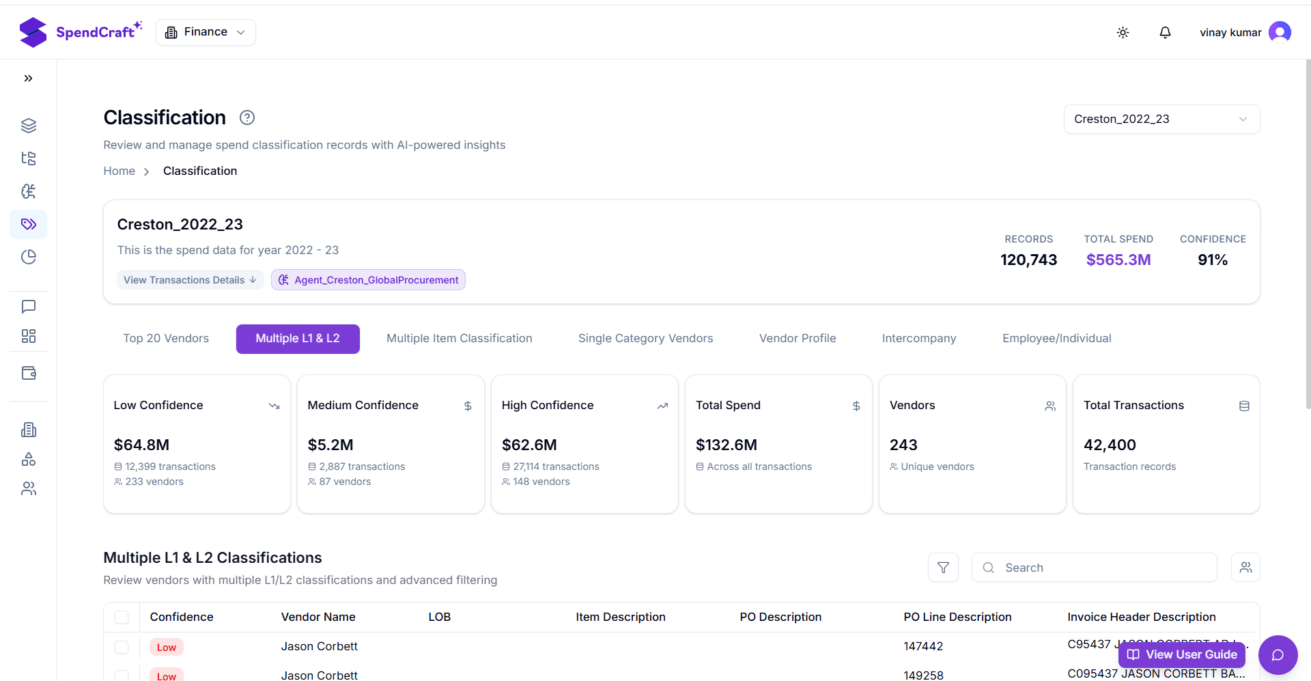This screenshot has width=1311, height=681.
Task: Switch to Top 20 Vendors tab
Action: [166, 339]
